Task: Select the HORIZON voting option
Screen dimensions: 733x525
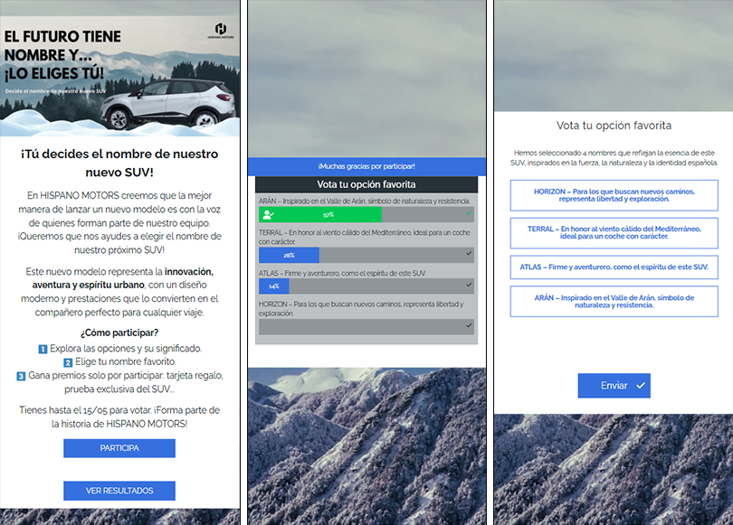Action: 614,195
